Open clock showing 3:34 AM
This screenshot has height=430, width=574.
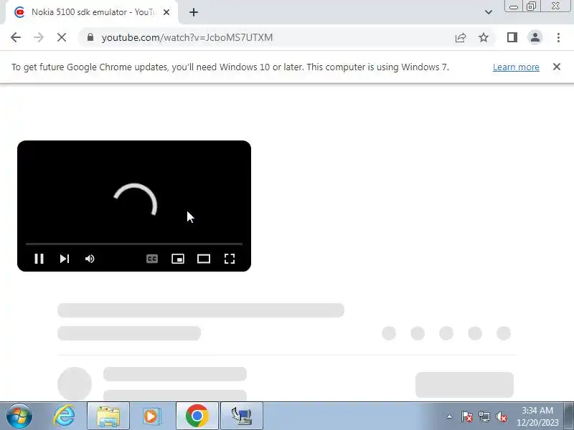point(537,416)
